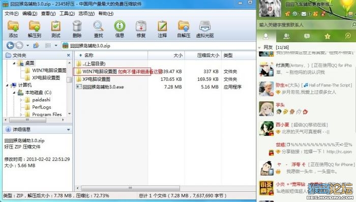Screen dimensions: 356x202
Task: Open the 选项(W) menu
Action: coord(86,14)
